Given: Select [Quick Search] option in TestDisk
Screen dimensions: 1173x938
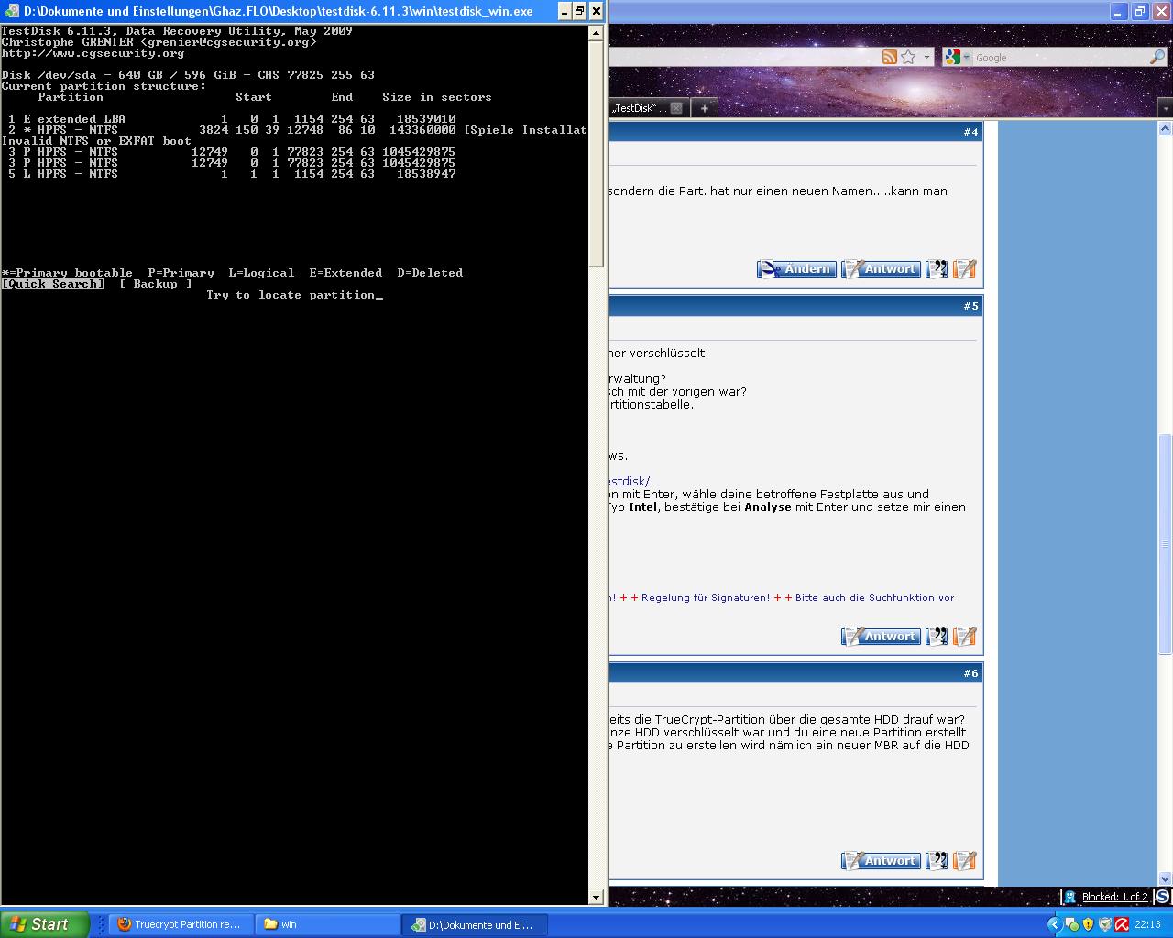Looking at the screenshot, I should (53, 284).
